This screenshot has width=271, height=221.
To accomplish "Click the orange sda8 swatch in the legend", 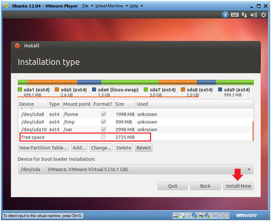I will (x=183, y=89).
